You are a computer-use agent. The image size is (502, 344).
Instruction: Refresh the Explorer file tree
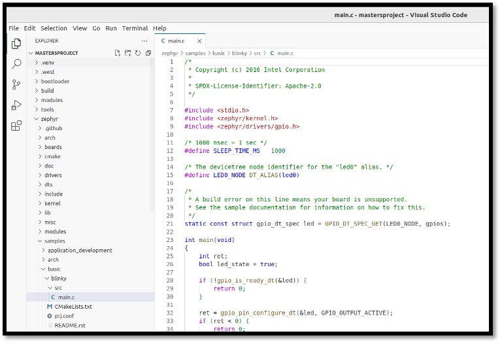coord(138,53)
